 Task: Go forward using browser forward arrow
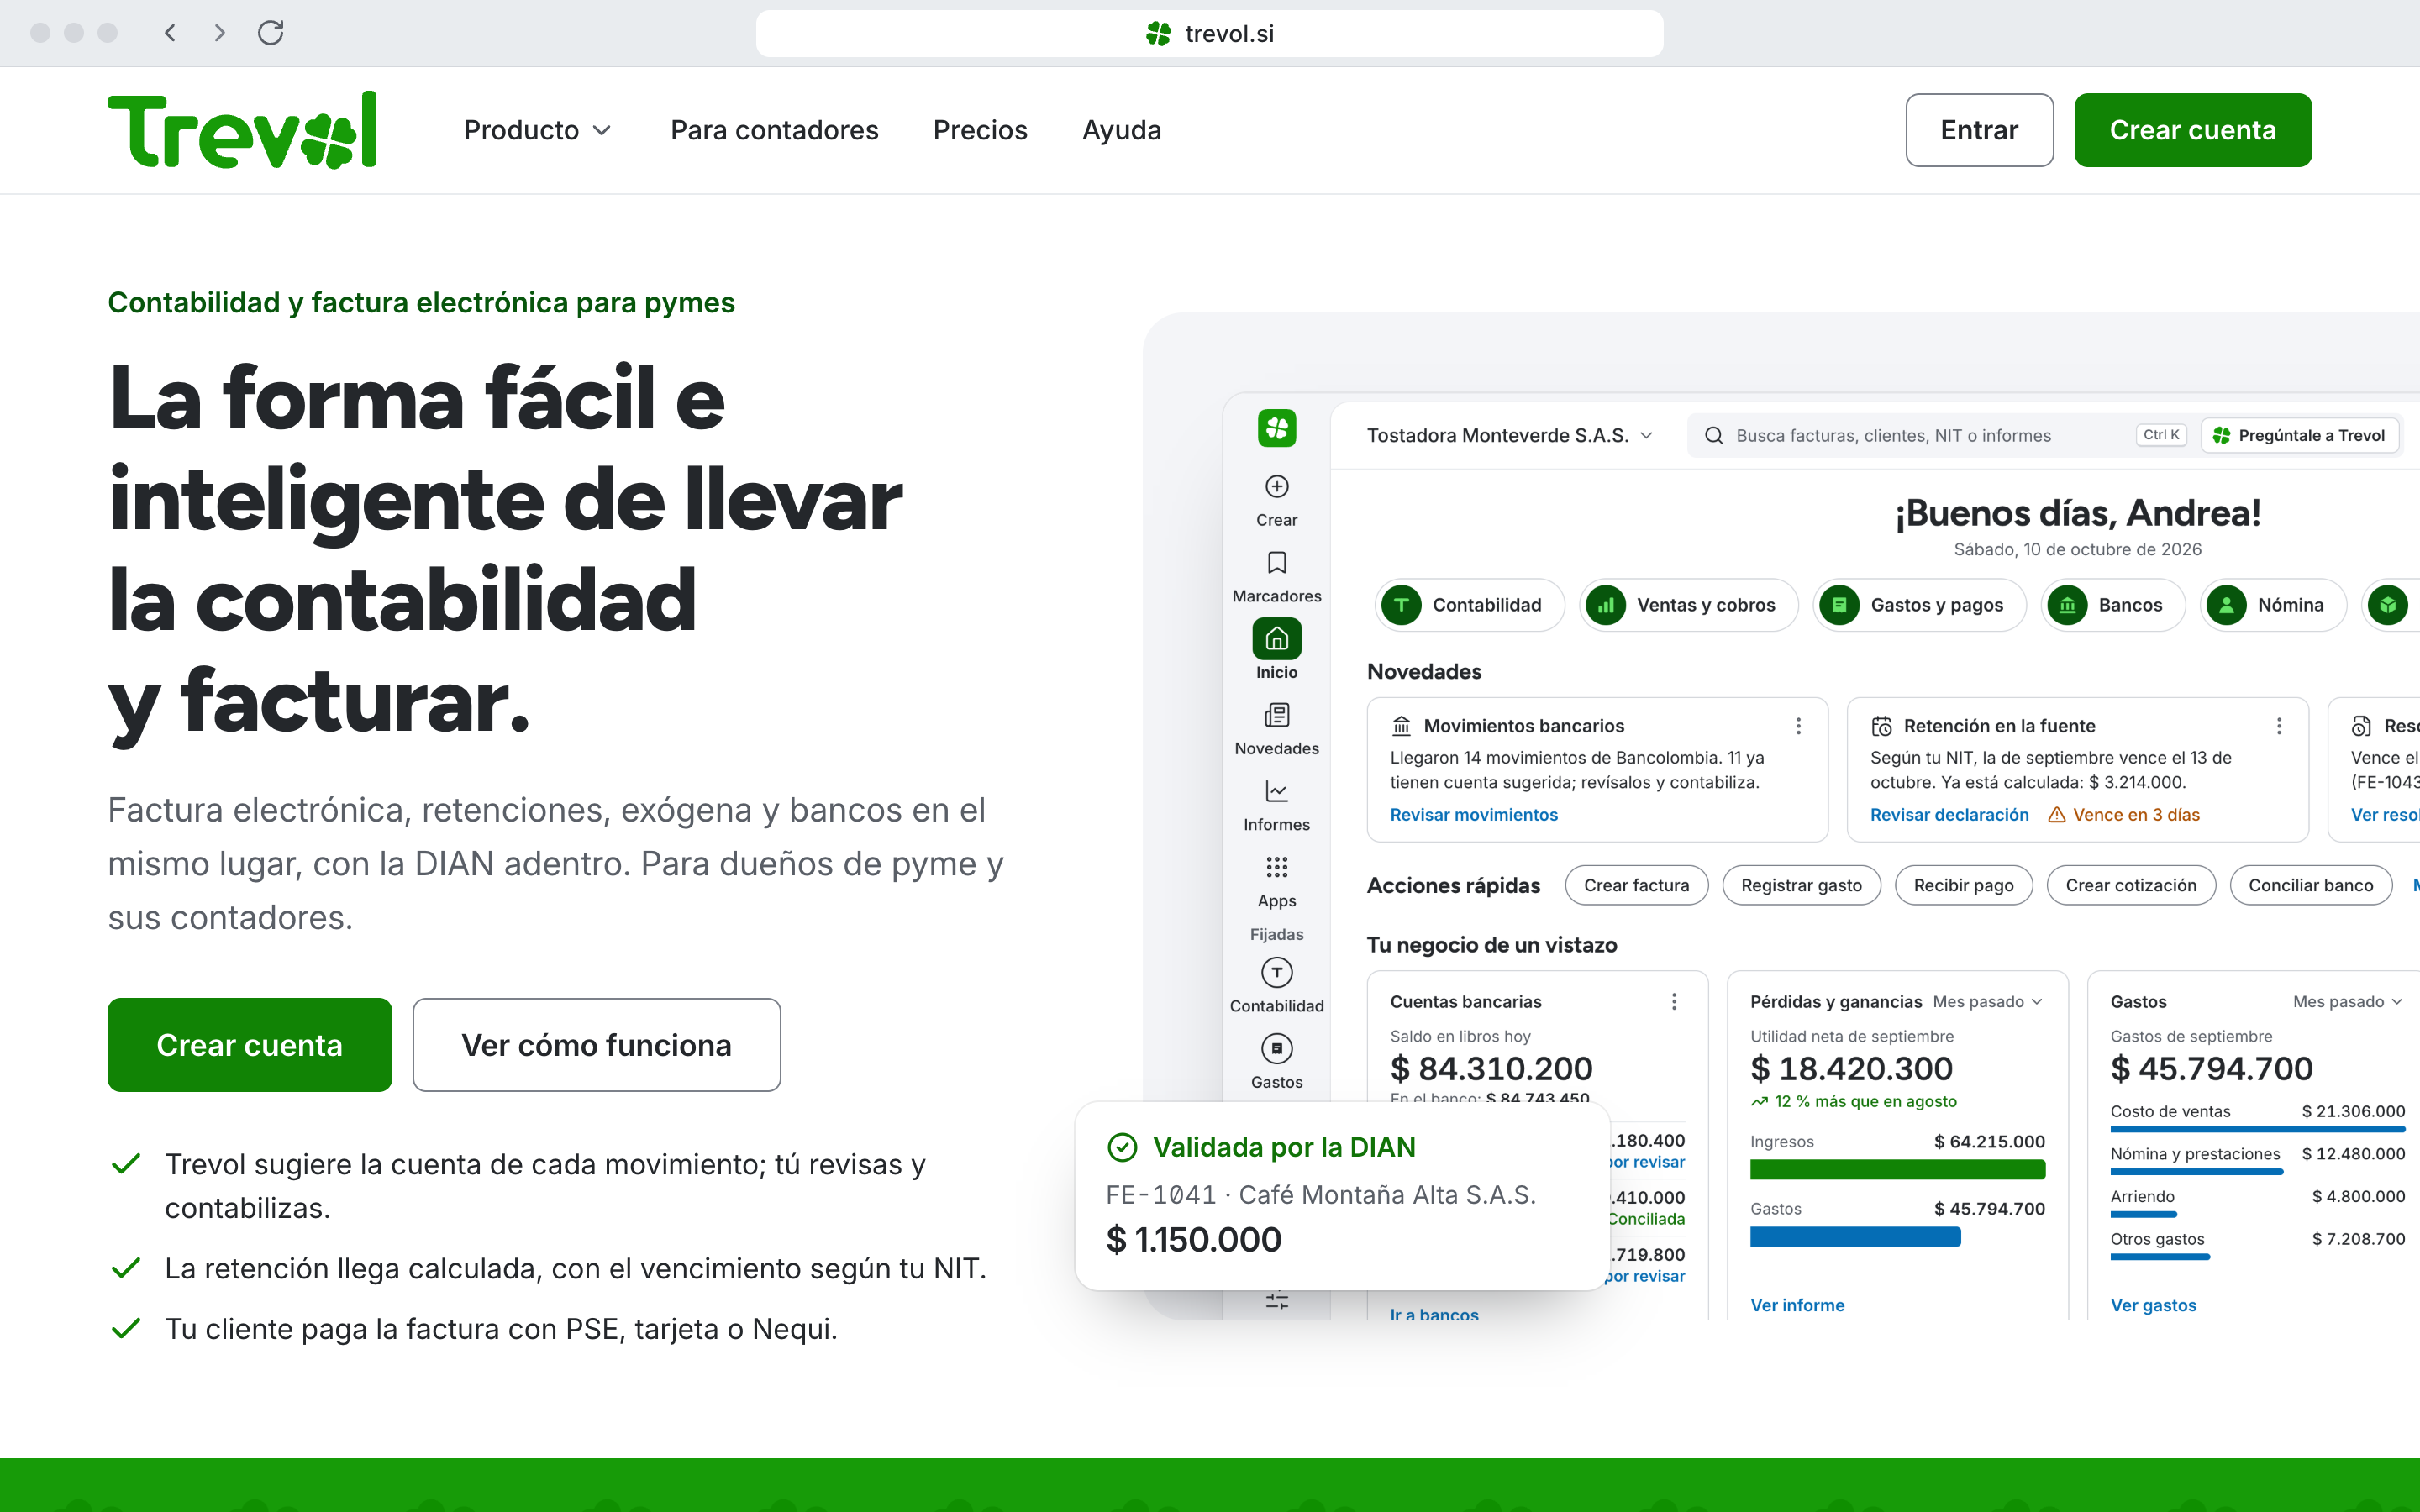click(x=220, y=33)
